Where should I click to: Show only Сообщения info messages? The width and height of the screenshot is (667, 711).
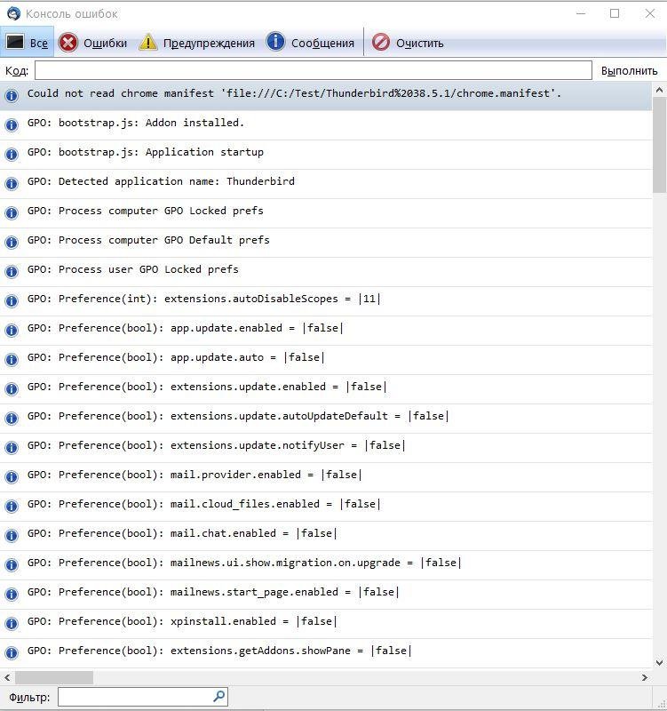point(311,43)
